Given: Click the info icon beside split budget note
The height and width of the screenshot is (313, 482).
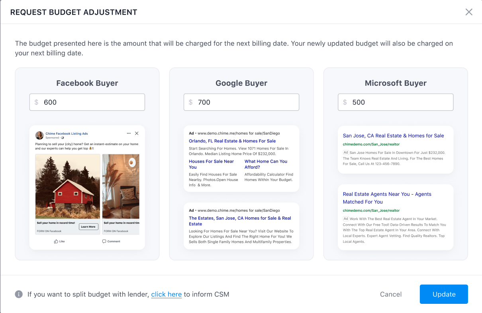Looking at the screenshot, I should (x=19, y=294).
